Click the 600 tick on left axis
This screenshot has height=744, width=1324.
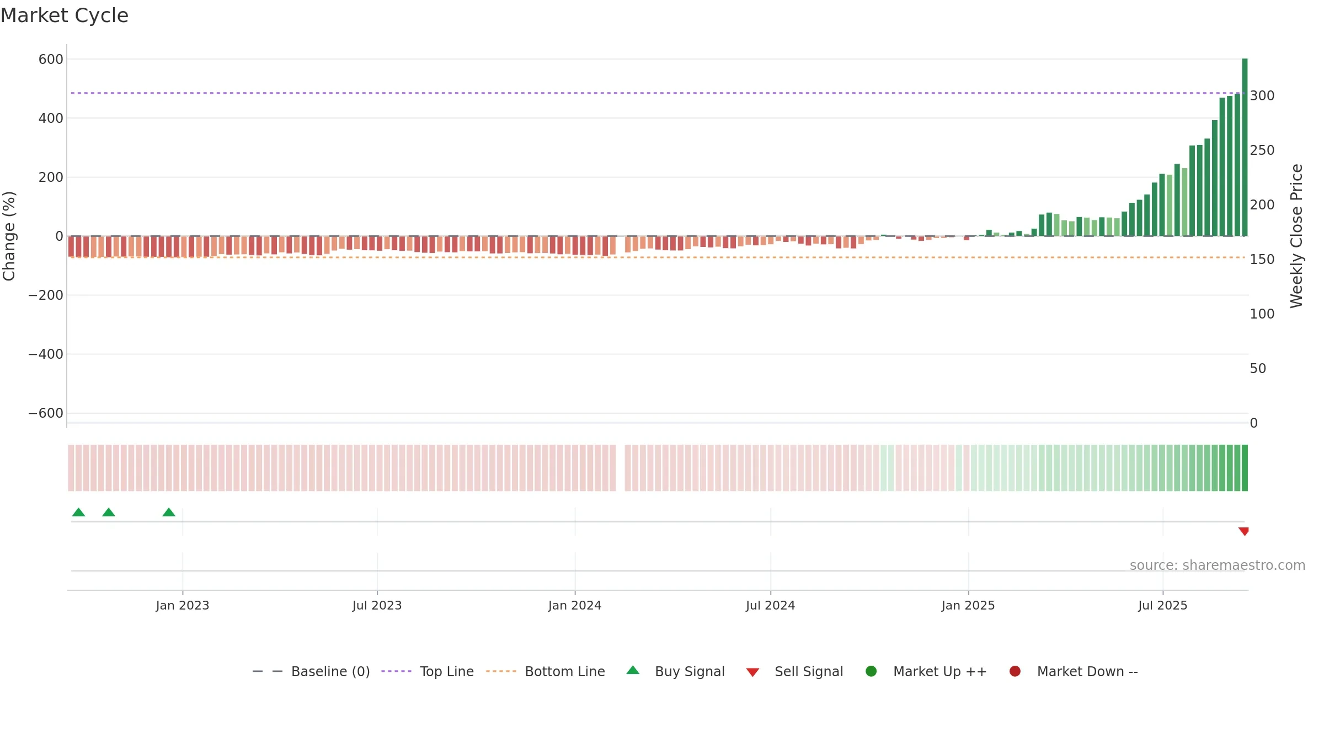(51, 60)
